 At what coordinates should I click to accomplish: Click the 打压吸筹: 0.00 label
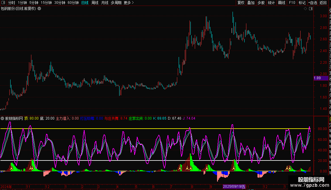(92, 118)
